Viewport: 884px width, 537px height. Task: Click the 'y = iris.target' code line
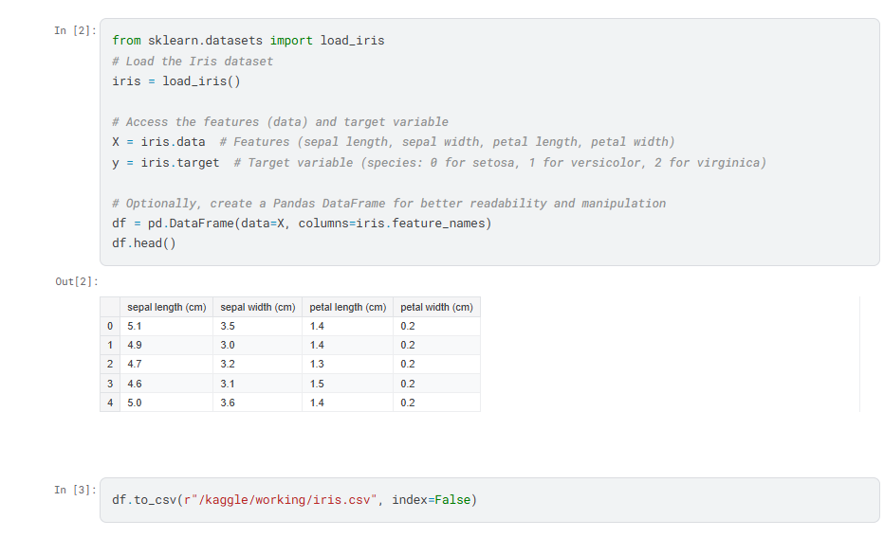pyautogui.click(x=165, y=163)
